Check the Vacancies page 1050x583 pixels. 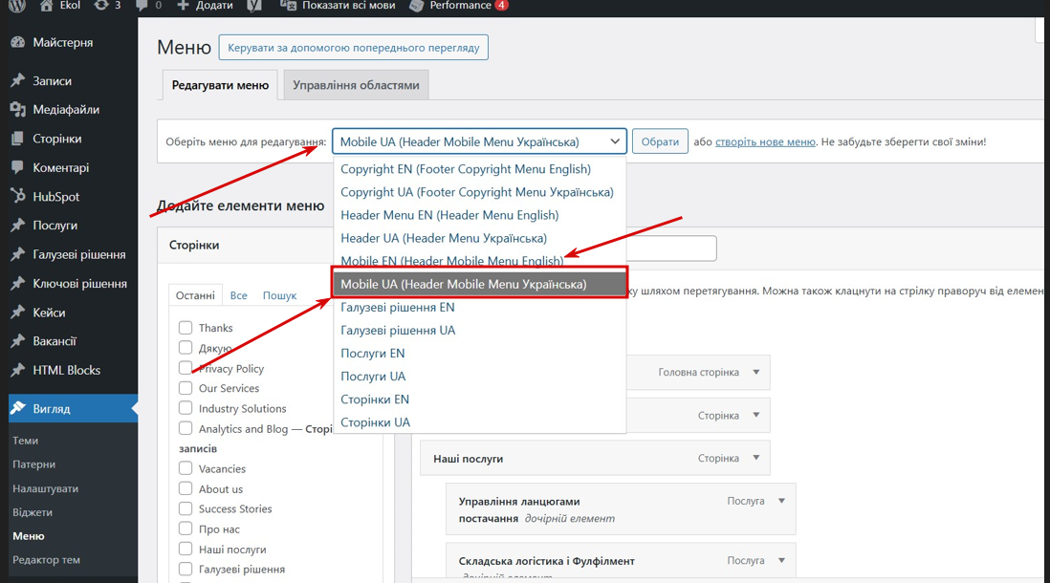[186, 468]
